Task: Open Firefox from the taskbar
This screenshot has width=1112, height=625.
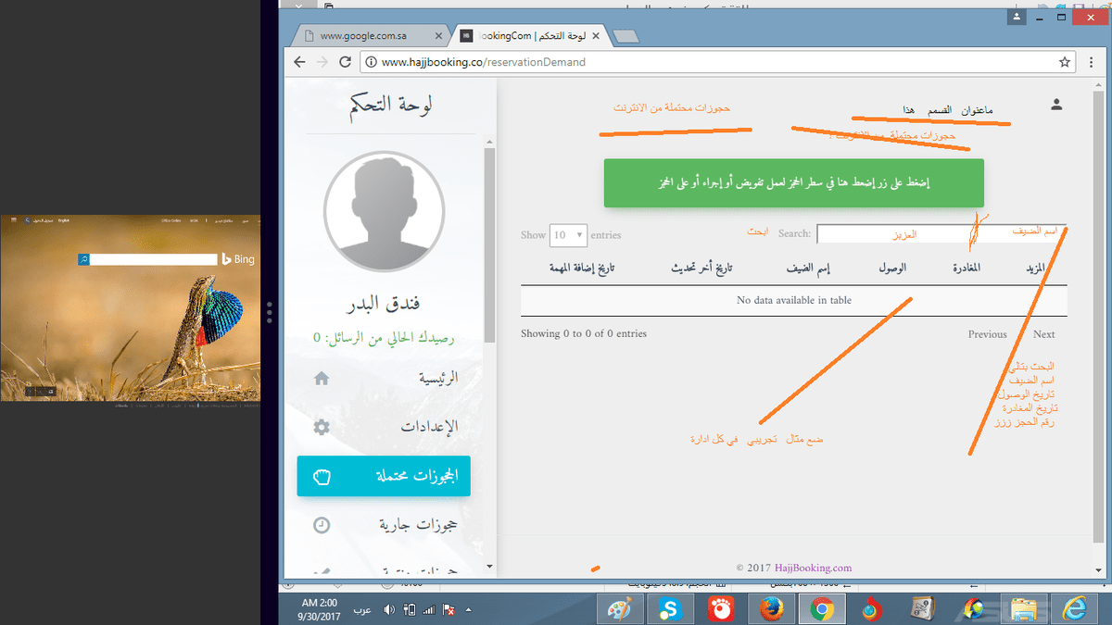Action: pos(771,608)
